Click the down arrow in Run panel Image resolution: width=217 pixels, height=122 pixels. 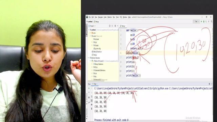92,93
